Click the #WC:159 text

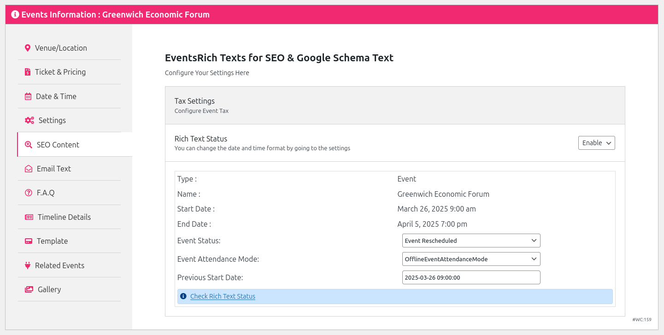click(642, 319)
